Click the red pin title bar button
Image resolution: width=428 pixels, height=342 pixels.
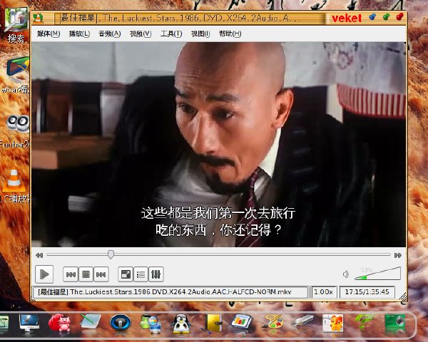click(x=399, y=17)
